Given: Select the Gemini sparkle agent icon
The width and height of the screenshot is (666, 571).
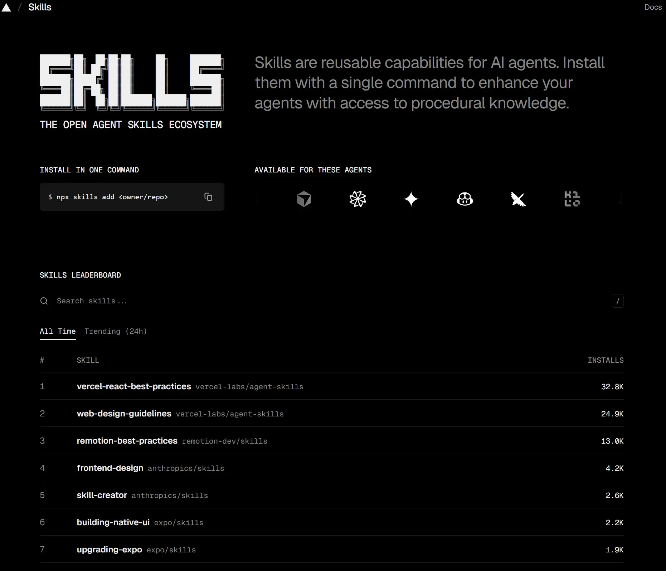Looking at the screenshot, I should pyautogui.click(x=411, y=199).
